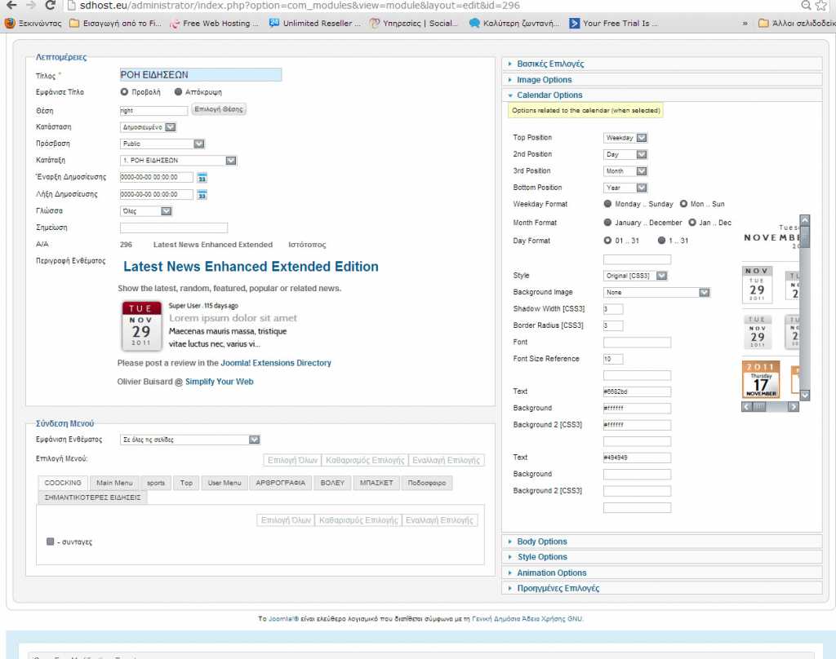The height and width of the screenshot is (659, 836).
Task: Bookmark this page with the star icon
Action: click(822, 6)
